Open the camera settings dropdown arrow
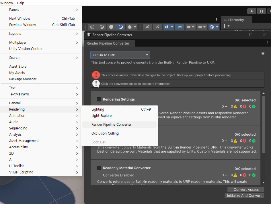The image size is (271, 204). point(205,27)
